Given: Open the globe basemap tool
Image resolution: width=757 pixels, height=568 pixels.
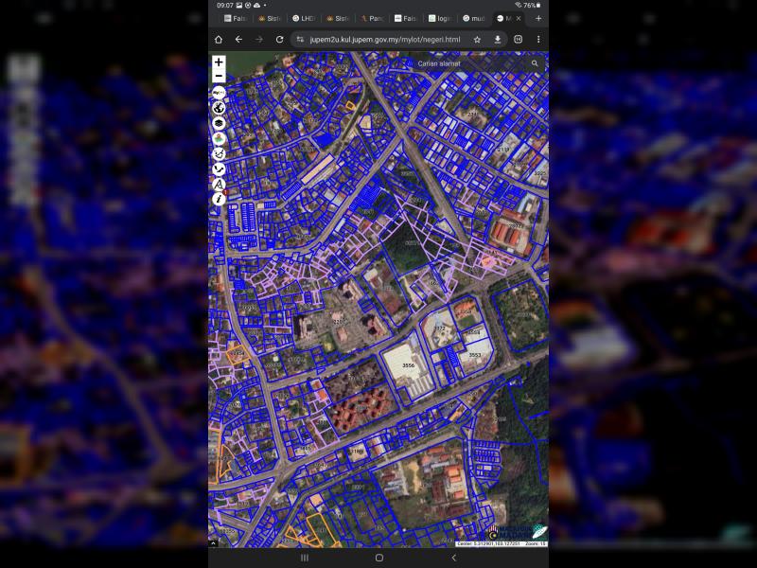Looking at the screenshot, I should coord(219,108).
